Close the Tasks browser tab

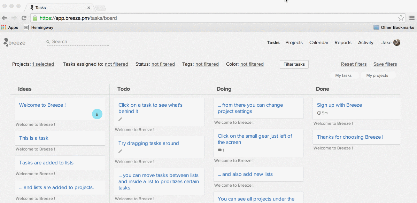pyautogui.click(x=89, y=8)
